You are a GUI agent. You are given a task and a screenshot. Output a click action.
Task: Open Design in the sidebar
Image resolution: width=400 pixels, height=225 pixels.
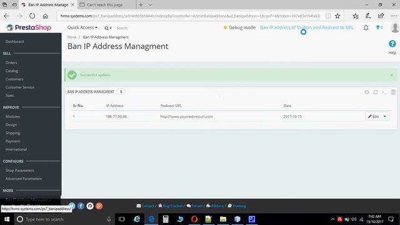(11, 125)
